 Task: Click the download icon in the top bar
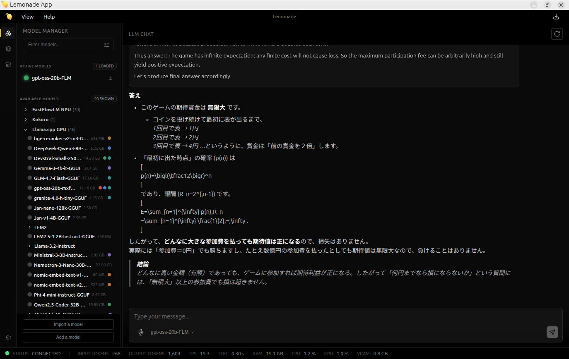pos(556,17)
